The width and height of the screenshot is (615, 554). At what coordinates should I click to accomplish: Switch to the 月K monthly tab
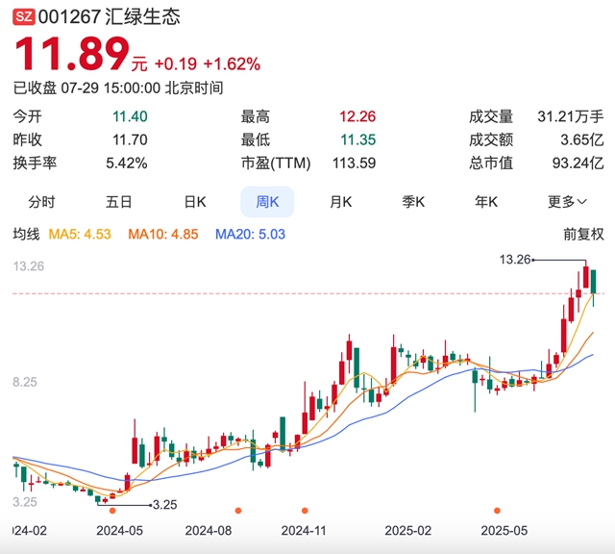pyautogui.click(x=341, y=202)
